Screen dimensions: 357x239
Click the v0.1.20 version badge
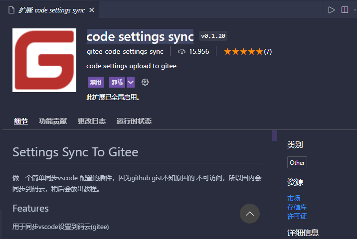[213, 36]
